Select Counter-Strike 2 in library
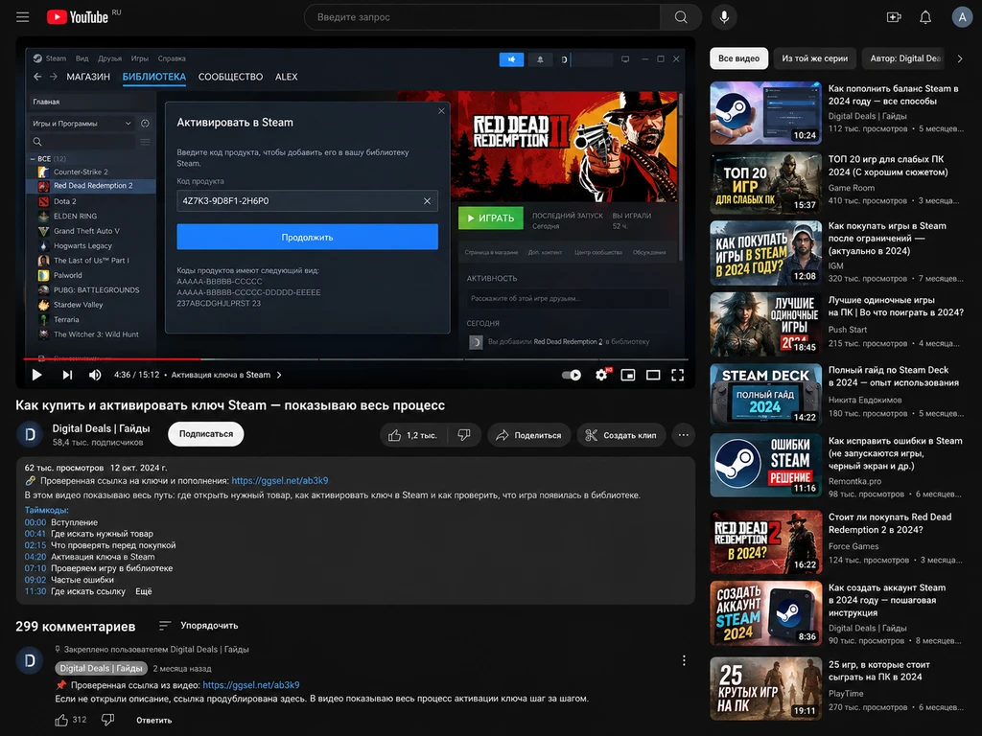The width and height of the screenshot is (982, 736). click(81, 172)
